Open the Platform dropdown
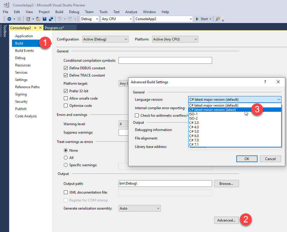Image resolution: width=287 pixels, height=232 pixels. [175, 39]
